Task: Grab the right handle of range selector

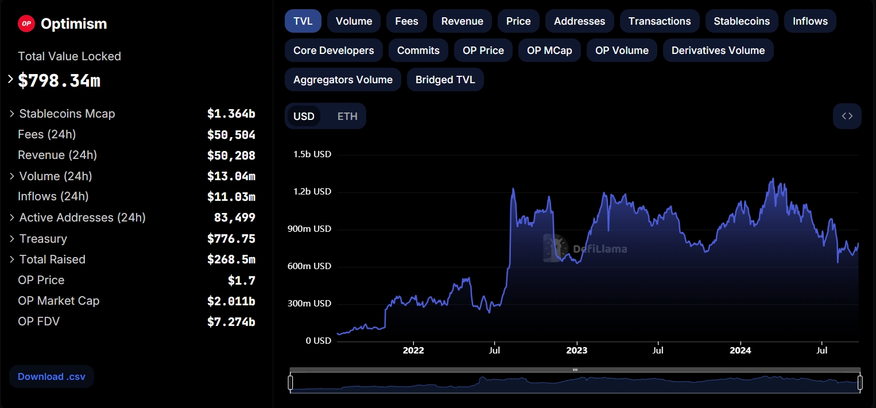Action: [860, 383]
